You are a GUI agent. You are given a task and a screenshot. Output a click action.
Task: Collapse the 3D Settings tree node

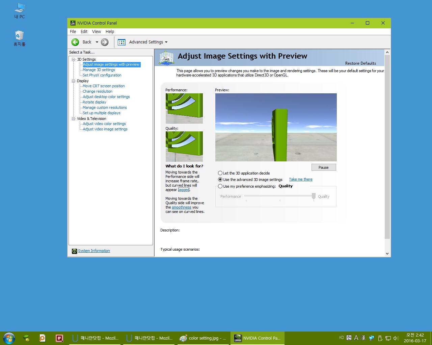click(x=74, y=59)
